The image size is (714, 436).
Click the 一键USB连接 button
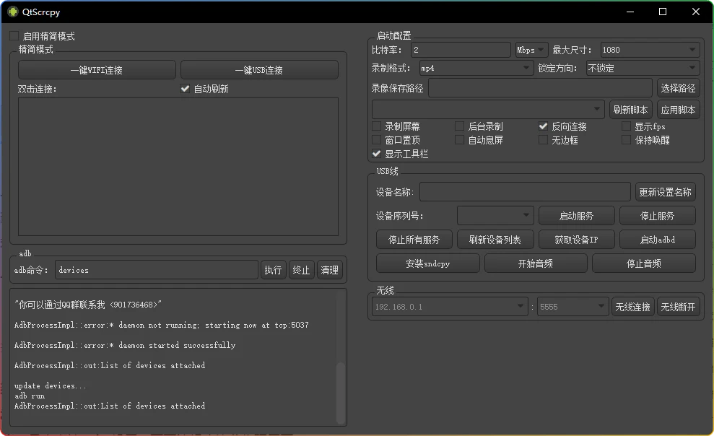(259, 69)
